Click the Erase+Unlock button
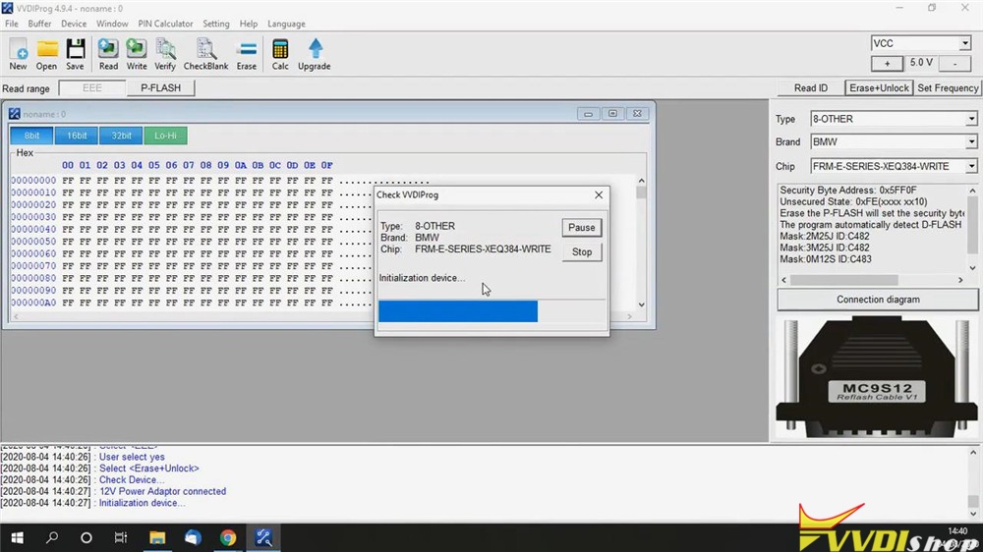 pyautogui.click(x=879, y=88)
